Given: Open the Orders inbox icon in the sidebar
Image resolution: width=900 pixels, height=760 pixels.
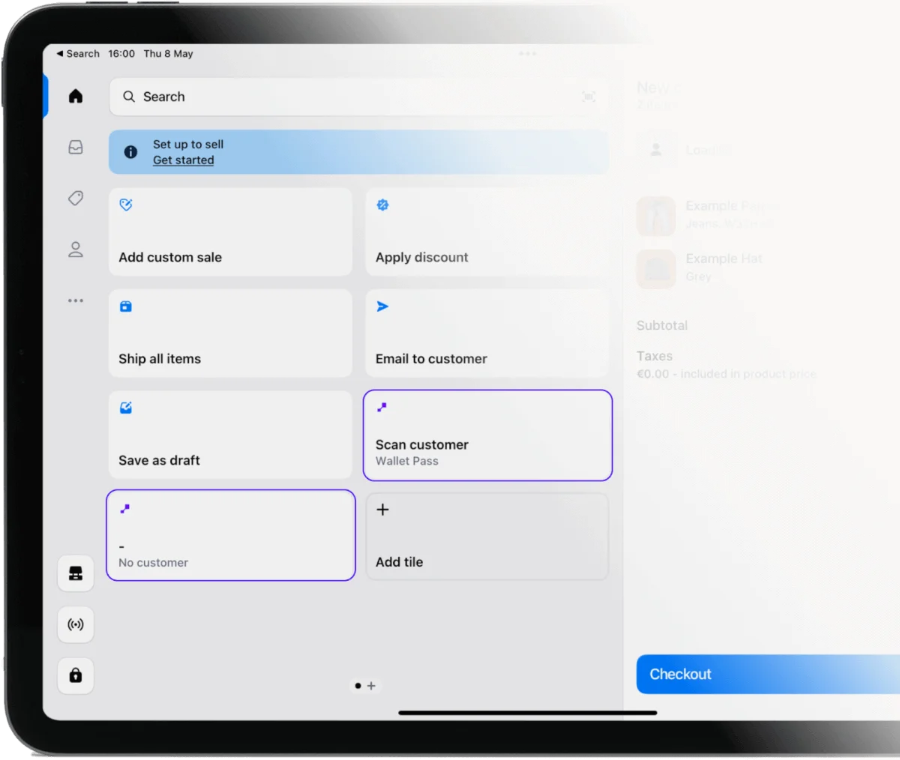Looking at the screenshot, I should 75,148.
